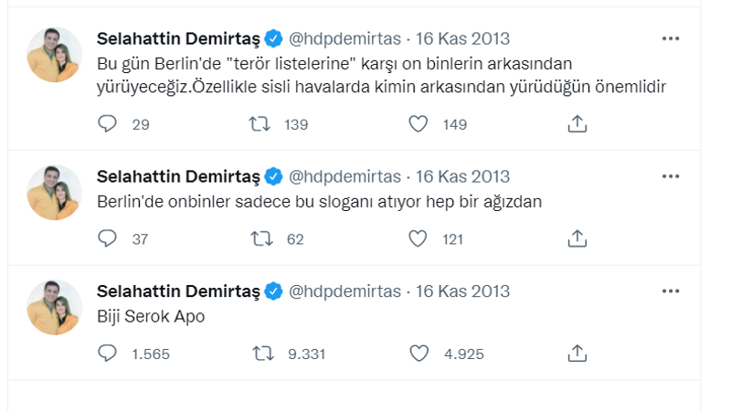731x412 pixels.
Task: Open Selahattin Demirtaş profile name in first tweet
Action: pos(179,38)
